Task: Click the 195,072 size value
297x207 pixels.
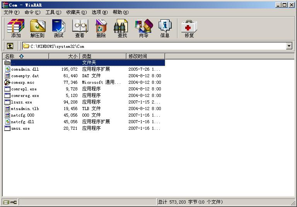Action: click(69, 69)
